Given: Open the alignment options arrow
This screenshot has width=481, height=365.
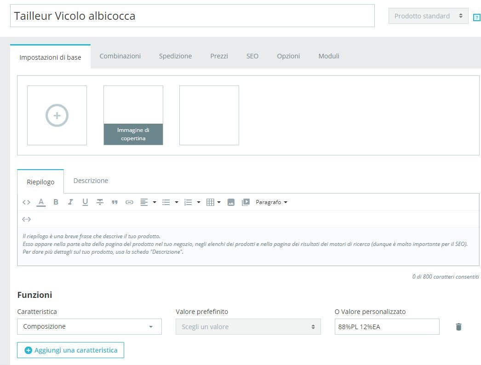Looking at the screenshot, I should (155, 202).
